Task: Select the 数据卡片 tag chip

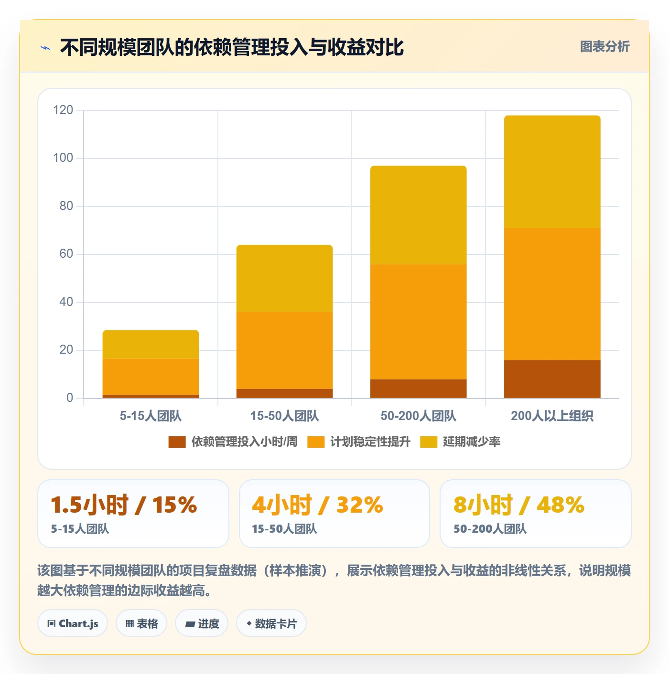Action: [x=271, y=623]
